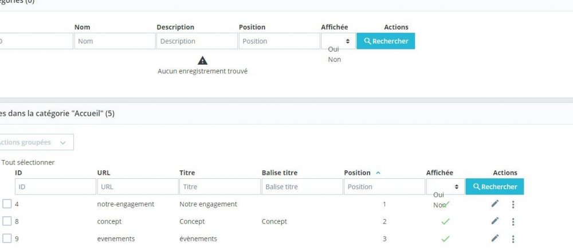Check the box for page ID 4

[7, 204]
